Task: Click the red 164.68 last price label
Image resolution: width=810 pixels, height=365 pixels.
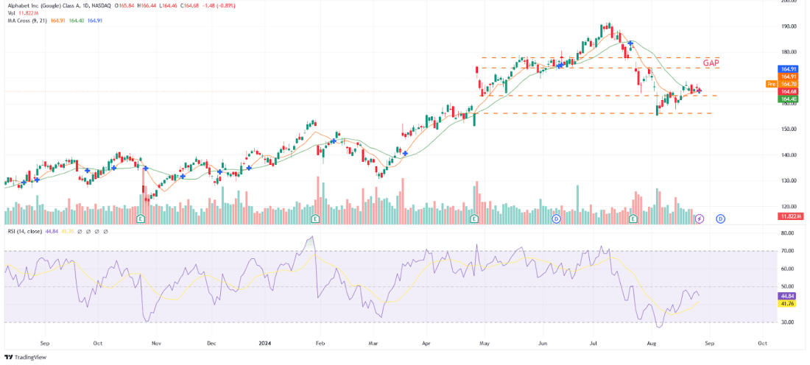Action: point(788,91)
